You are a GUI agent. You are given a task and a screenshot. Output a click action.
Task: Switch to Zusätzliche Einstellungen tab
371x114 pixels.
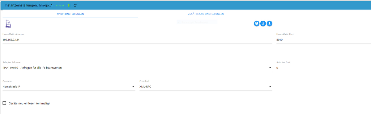click(206, 14)
